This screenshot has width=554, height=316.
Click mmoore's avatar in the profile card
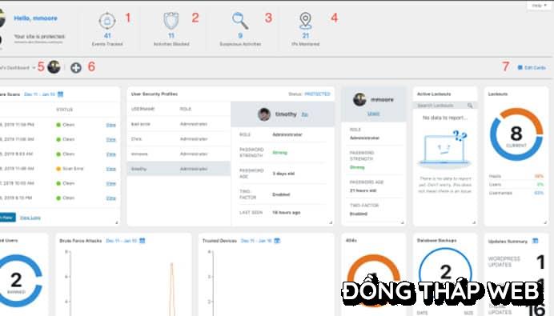click(359, 100)
